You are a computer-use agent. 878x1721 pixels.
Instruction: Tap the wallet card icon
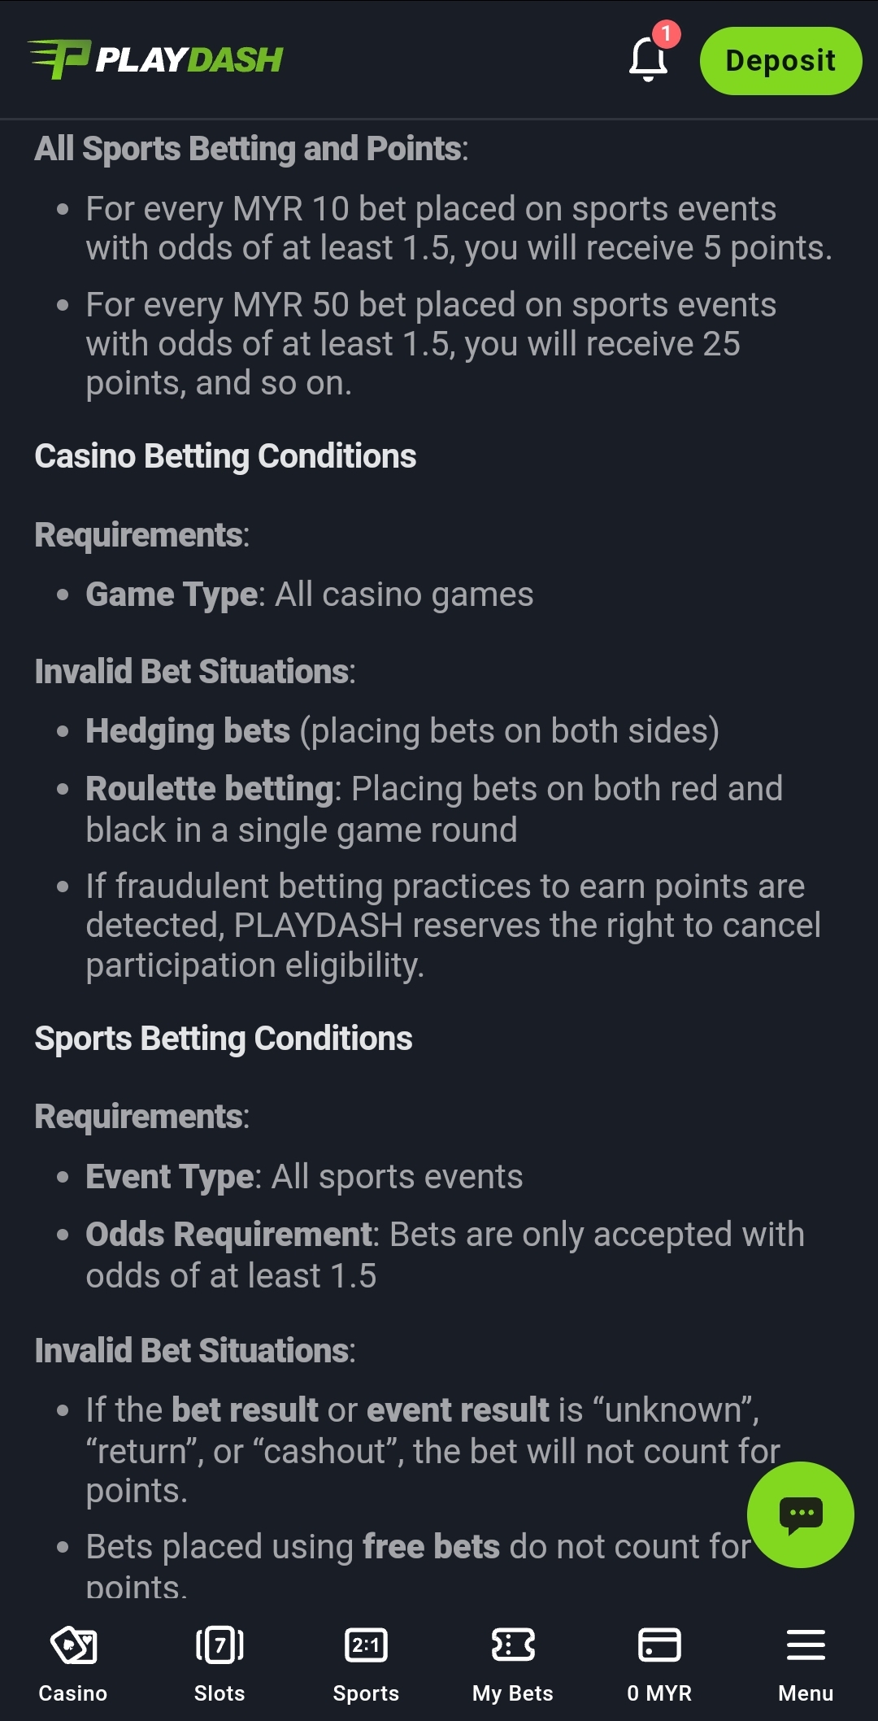[659, 1645]
